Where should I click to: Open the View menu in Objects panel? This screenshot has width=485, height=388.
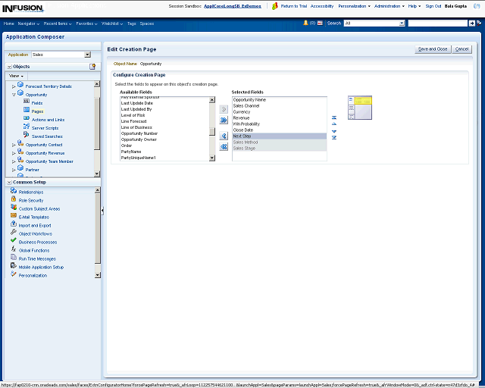pos(16,76)
